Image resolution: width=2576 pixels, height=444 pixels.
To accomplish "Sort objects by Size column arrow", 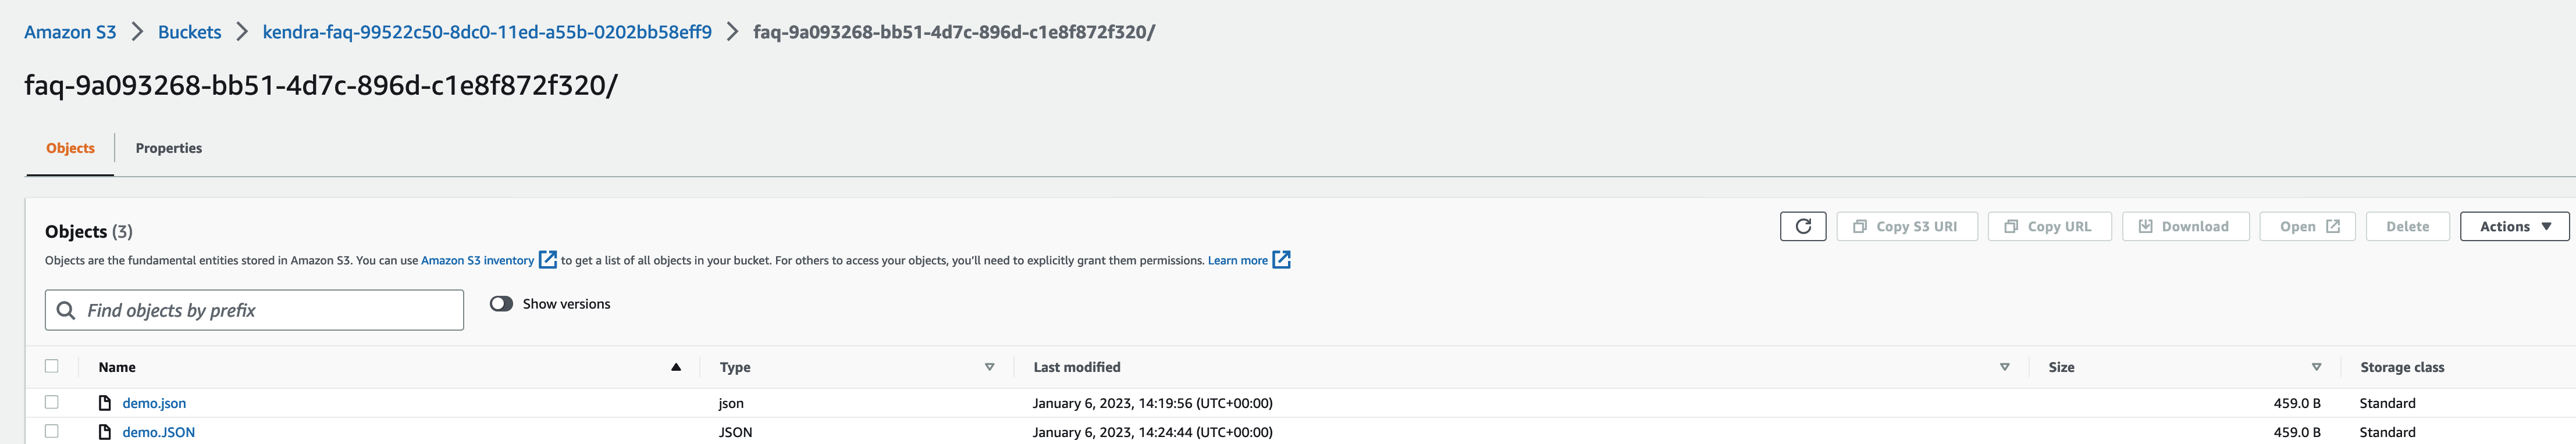I will (x=2316, y=367).
